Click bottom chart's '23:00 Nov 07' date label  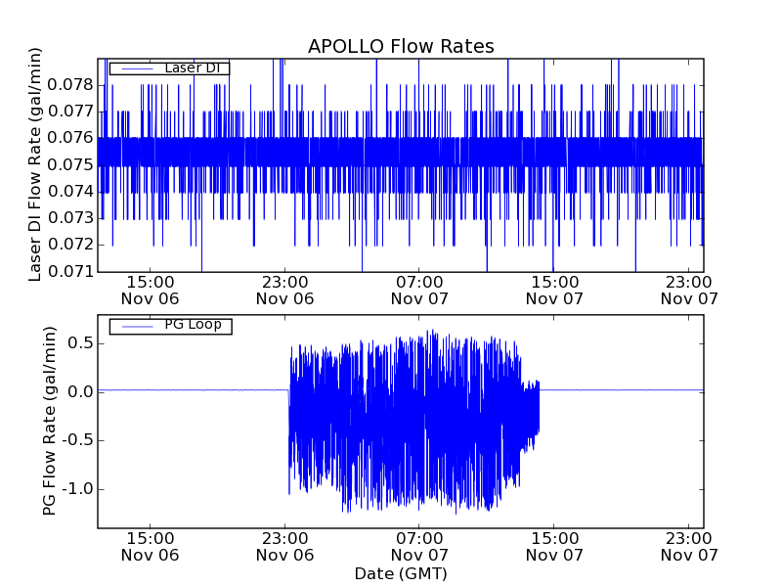(689, 547)
